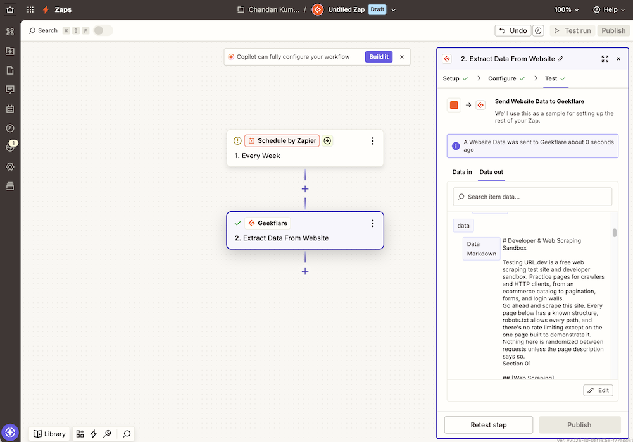Open the 100% zoom dropdown
The height and width of the screenshot is (442, 633).
[567, 9]
